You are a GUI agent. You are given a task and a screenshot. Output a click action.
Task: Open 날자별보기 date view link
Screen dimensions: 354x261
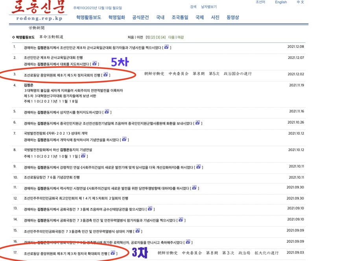[x=208, y=7]
